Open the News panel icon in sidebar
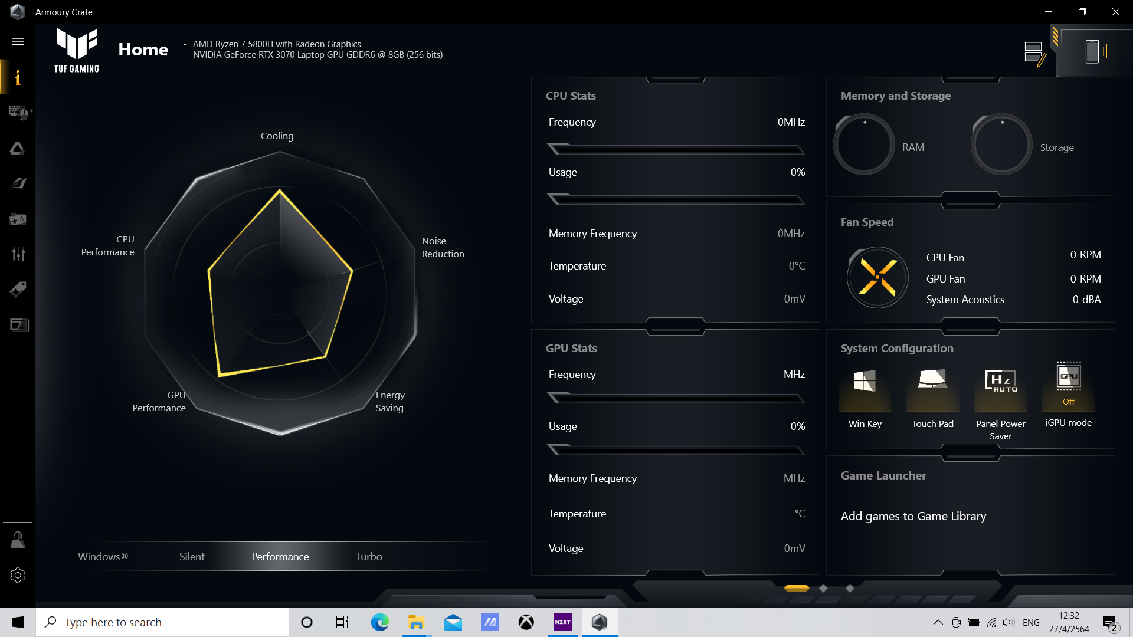 coord(19,325)
